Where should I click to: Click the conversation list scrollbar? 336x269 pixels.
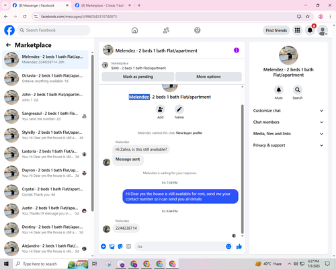(x=92, y=133)
